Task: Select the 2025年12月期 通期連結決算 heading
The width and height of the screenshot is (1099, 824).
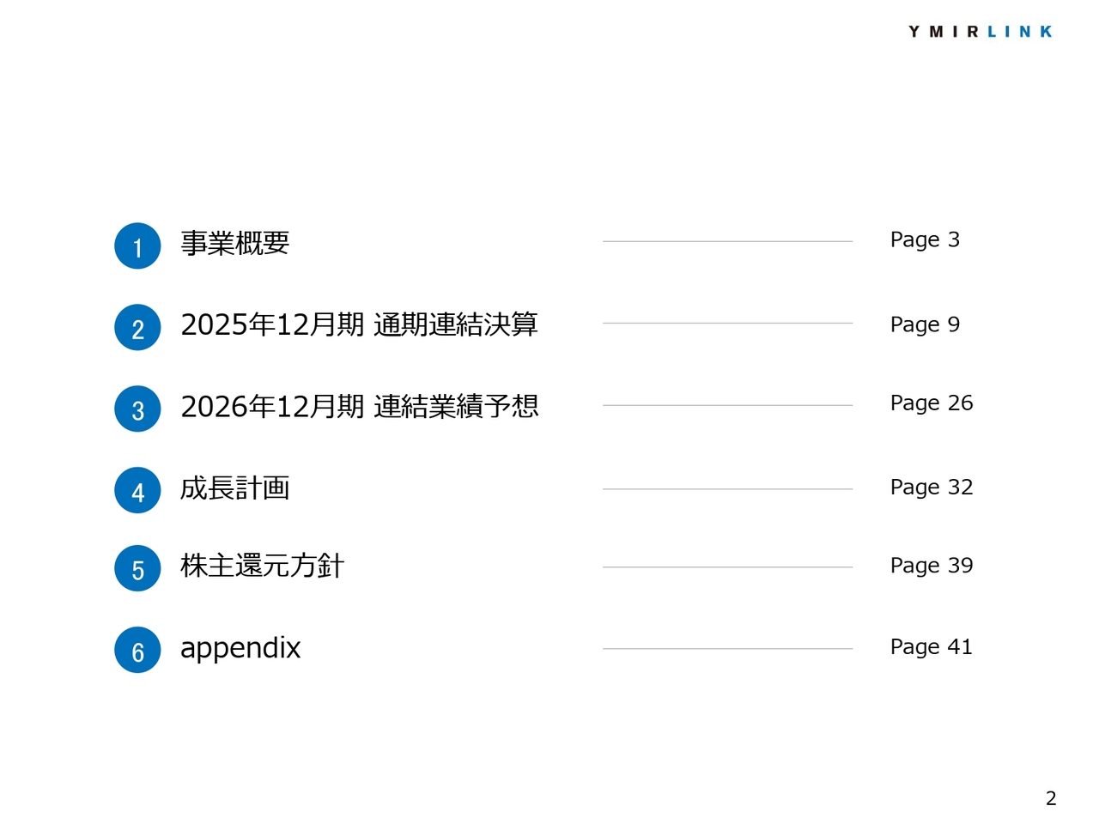Action: pyautogui.click(x=359, y=324)
